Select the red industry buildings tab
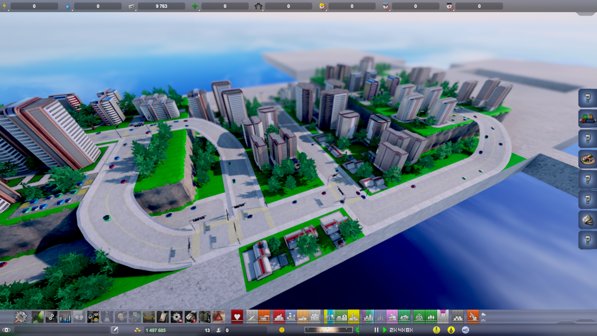The width and height of the screenshot is (597, 336). [279, 317]
